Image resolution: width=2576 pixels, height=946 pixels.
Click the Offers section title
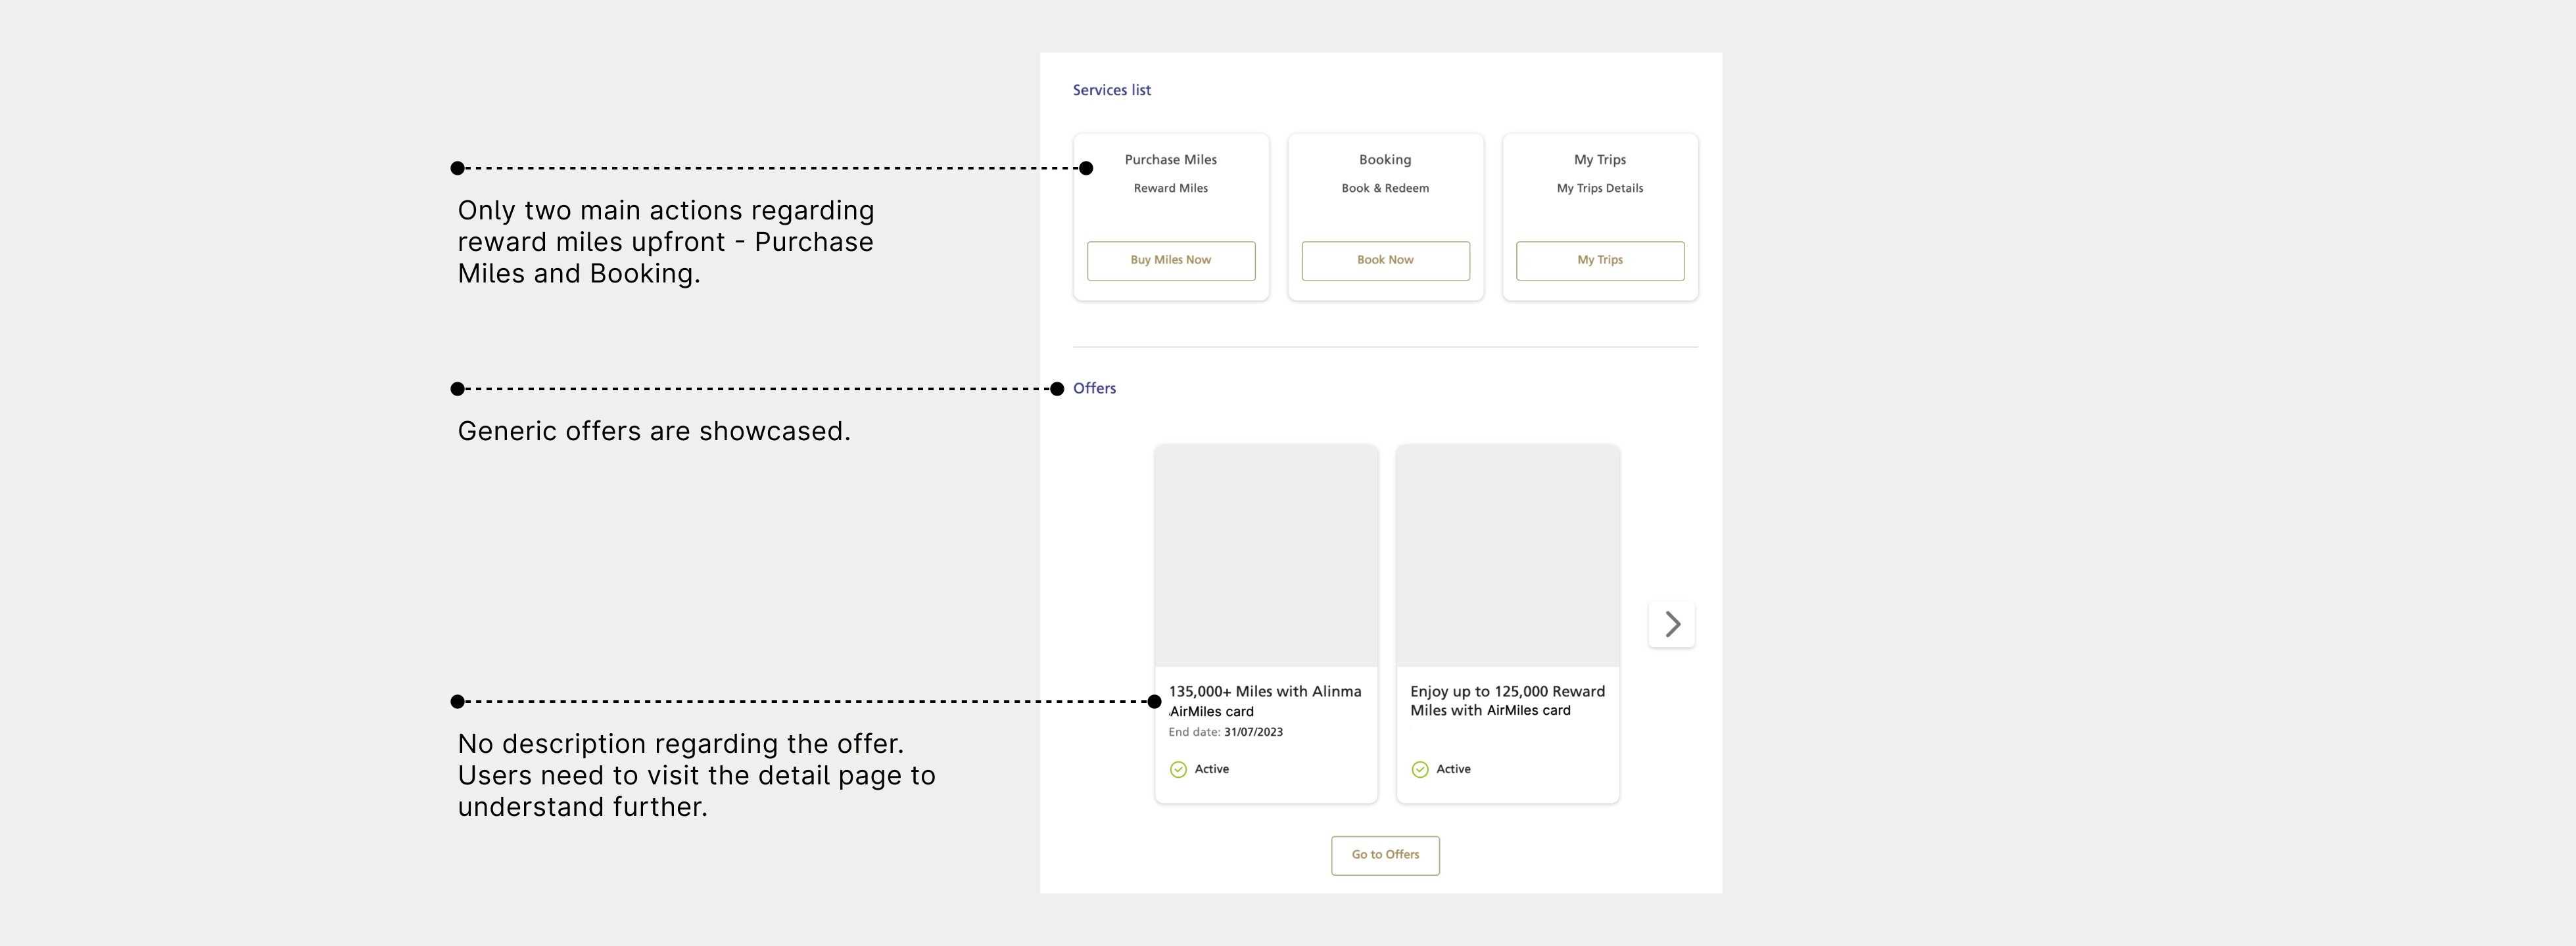pos(1094,389)
